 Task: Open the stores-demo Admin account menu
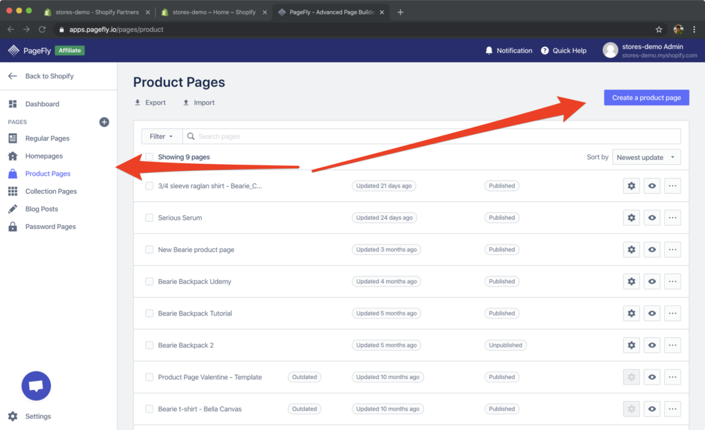tap(649, 50)
